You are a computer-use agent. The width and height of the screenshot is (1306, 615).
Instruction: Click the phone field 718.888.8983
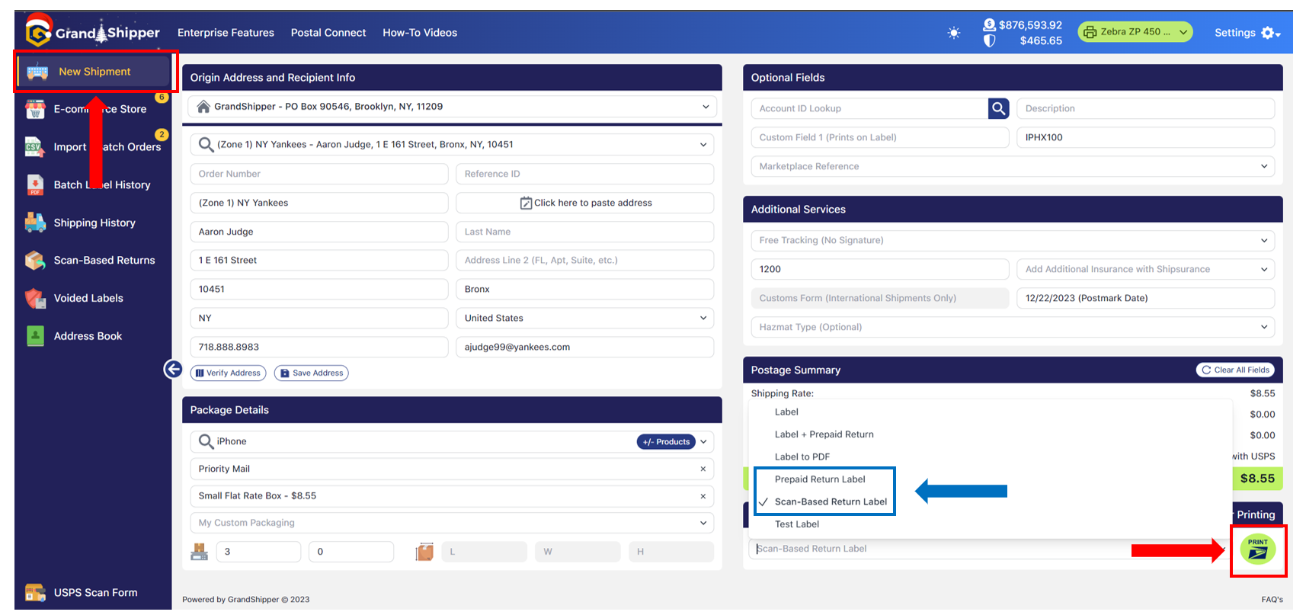pos(319,347)
